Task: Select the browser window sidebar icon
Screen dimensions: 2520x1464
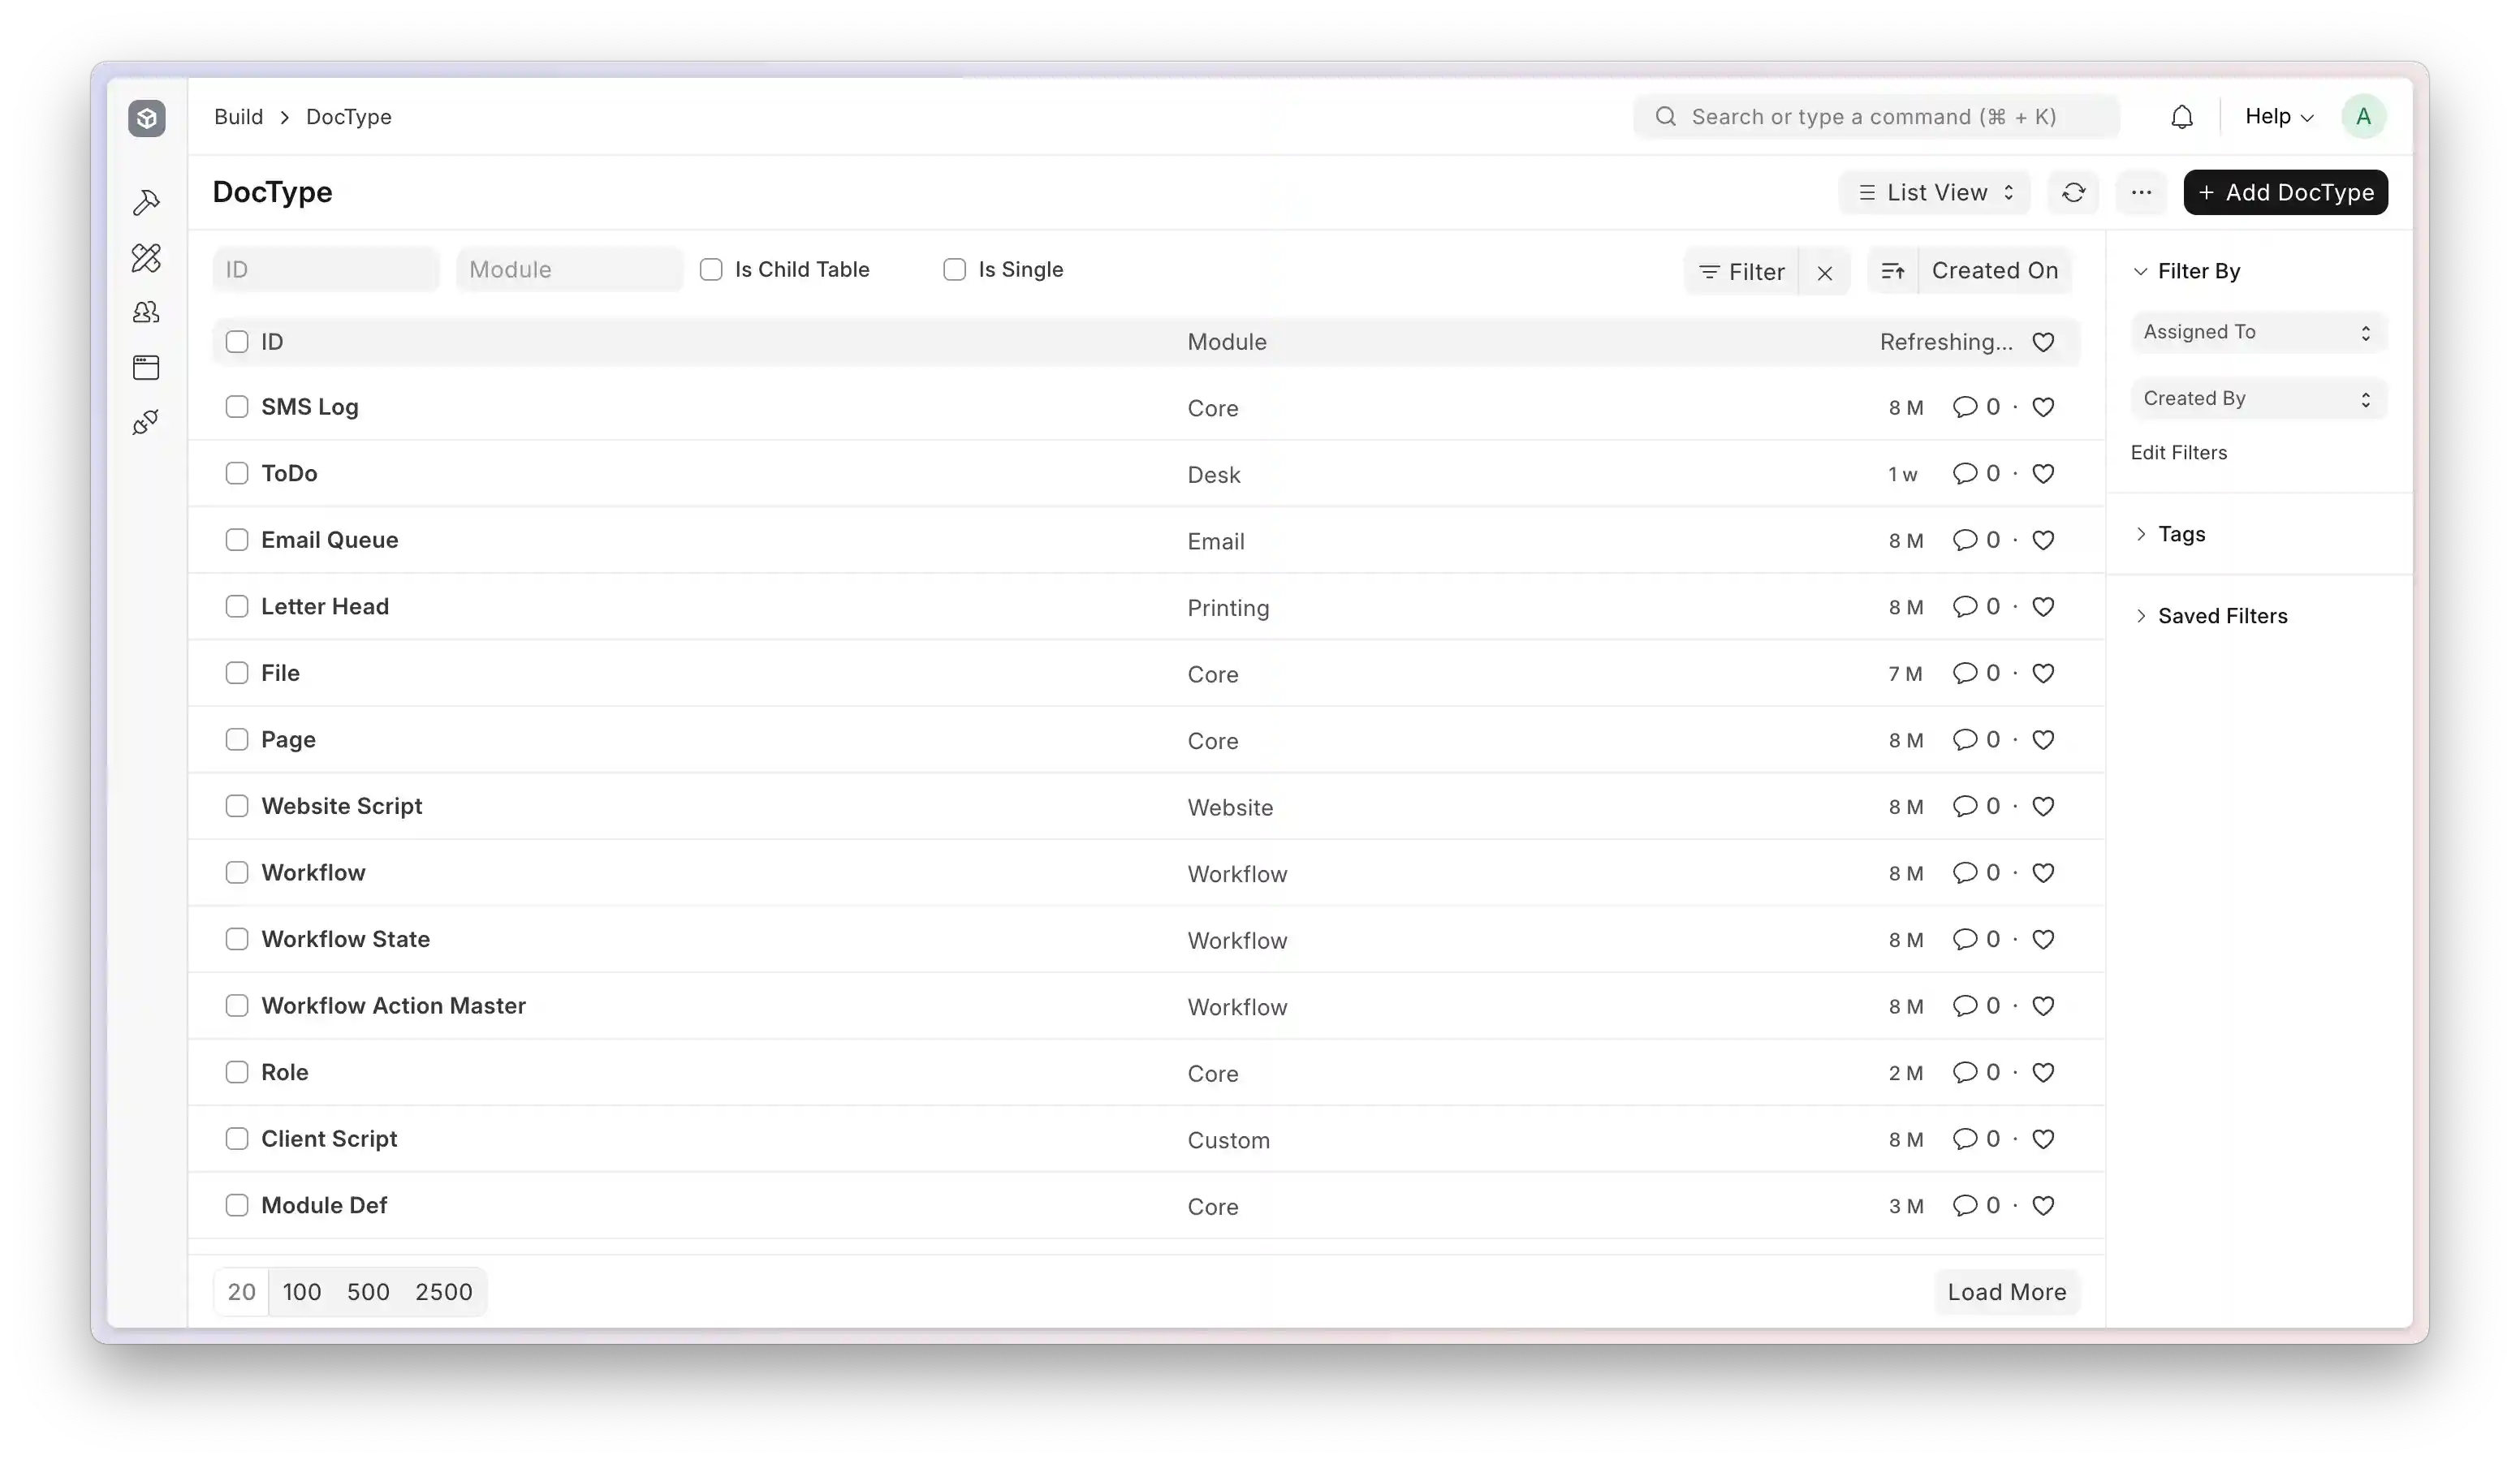Action: (147, 367)
